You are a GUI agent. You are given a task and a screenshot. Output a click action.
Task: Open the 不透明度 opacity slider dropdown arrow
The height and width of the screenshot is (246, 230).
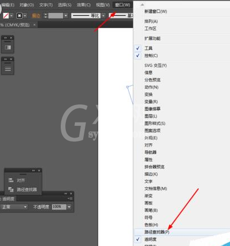[x=69, y=207]
